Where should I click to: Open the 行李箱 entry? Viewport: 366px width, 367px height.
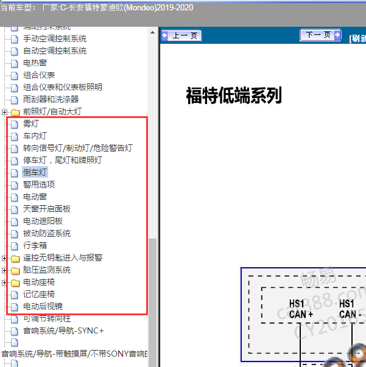[35, 245]
